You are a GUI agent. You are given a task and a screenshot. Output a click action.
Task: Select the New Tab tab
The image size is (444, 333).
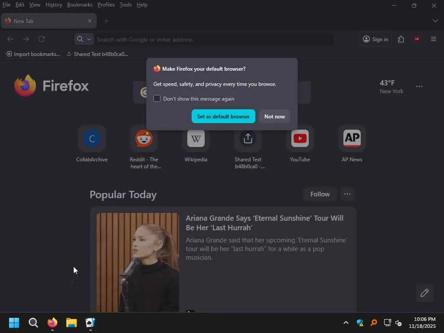(x=49, y=21)
